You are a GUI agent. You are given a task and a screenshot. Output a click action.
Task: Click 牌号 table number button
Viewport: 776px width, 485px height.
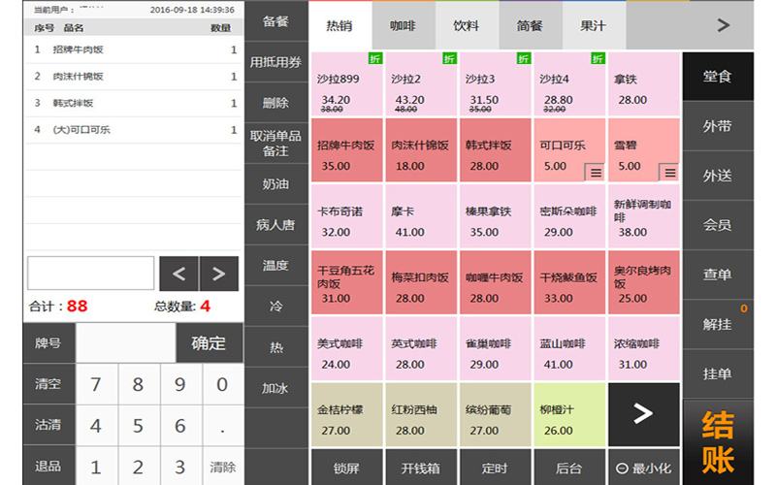point(48,343)
